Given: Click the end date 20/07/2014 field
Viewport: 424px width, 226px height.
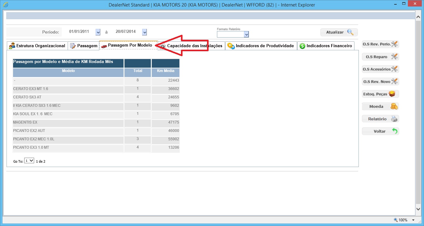Looking at the screenshot, I should [125, 32].
